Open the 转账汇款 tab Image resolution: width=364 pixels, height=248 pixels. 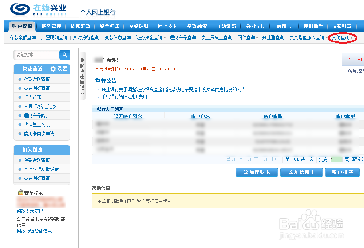click(80, 27)
